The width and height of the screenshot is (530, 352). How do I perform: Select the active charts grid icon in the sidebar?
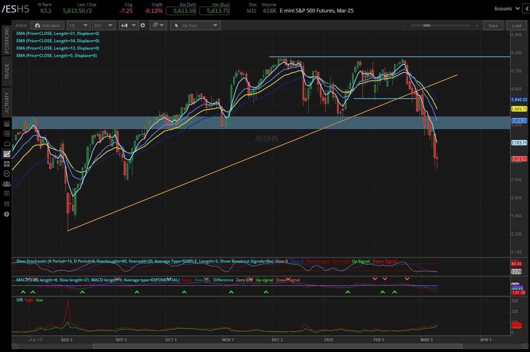coord(6,154)
